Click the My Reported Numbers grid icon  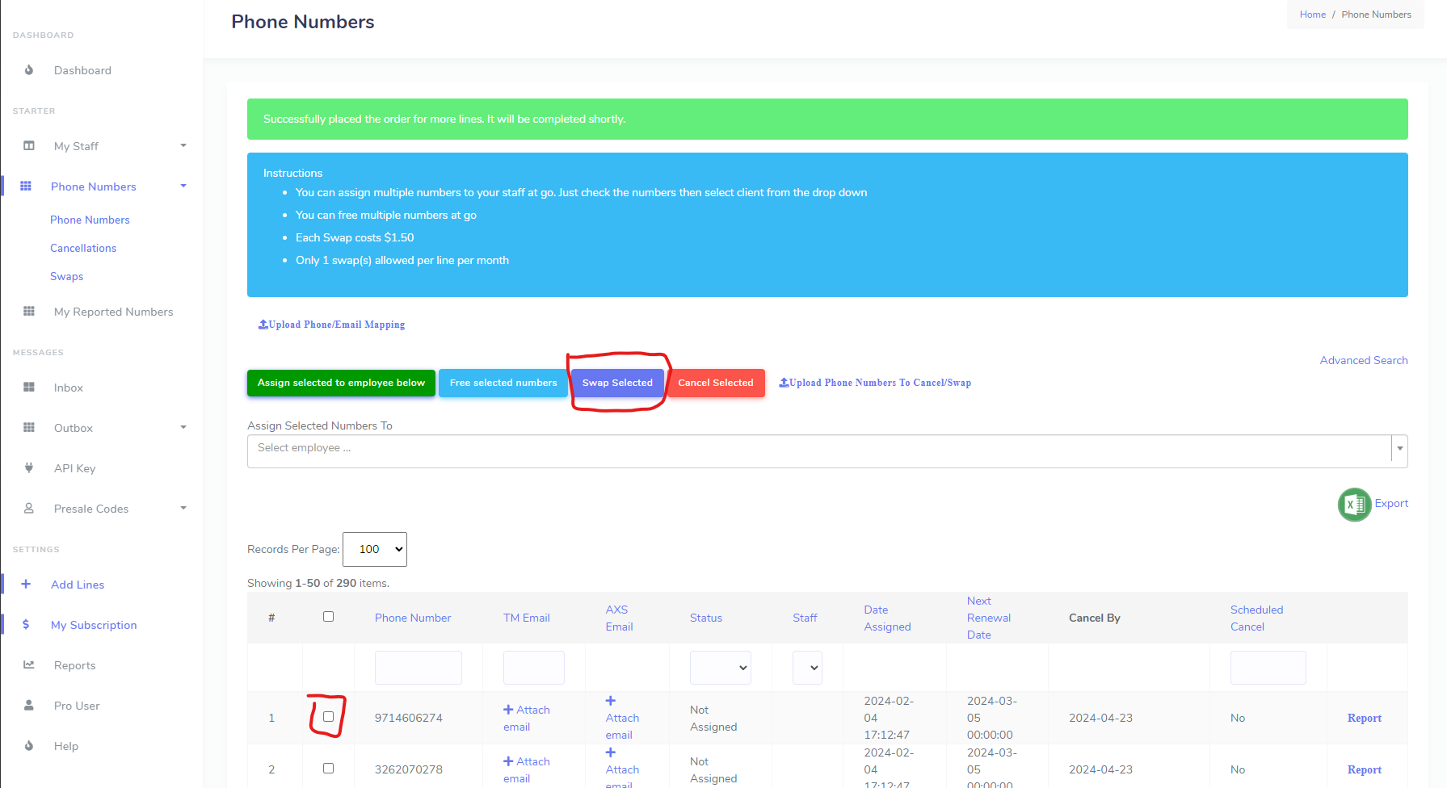point(29,312)
